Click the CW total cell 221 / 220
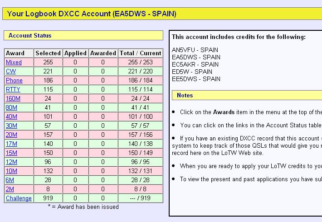 (x=141, y=71)
